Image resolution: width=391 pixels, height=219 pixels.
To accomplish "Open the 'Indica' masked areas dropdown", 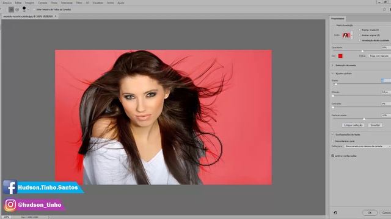I will [x=379, y=56].
